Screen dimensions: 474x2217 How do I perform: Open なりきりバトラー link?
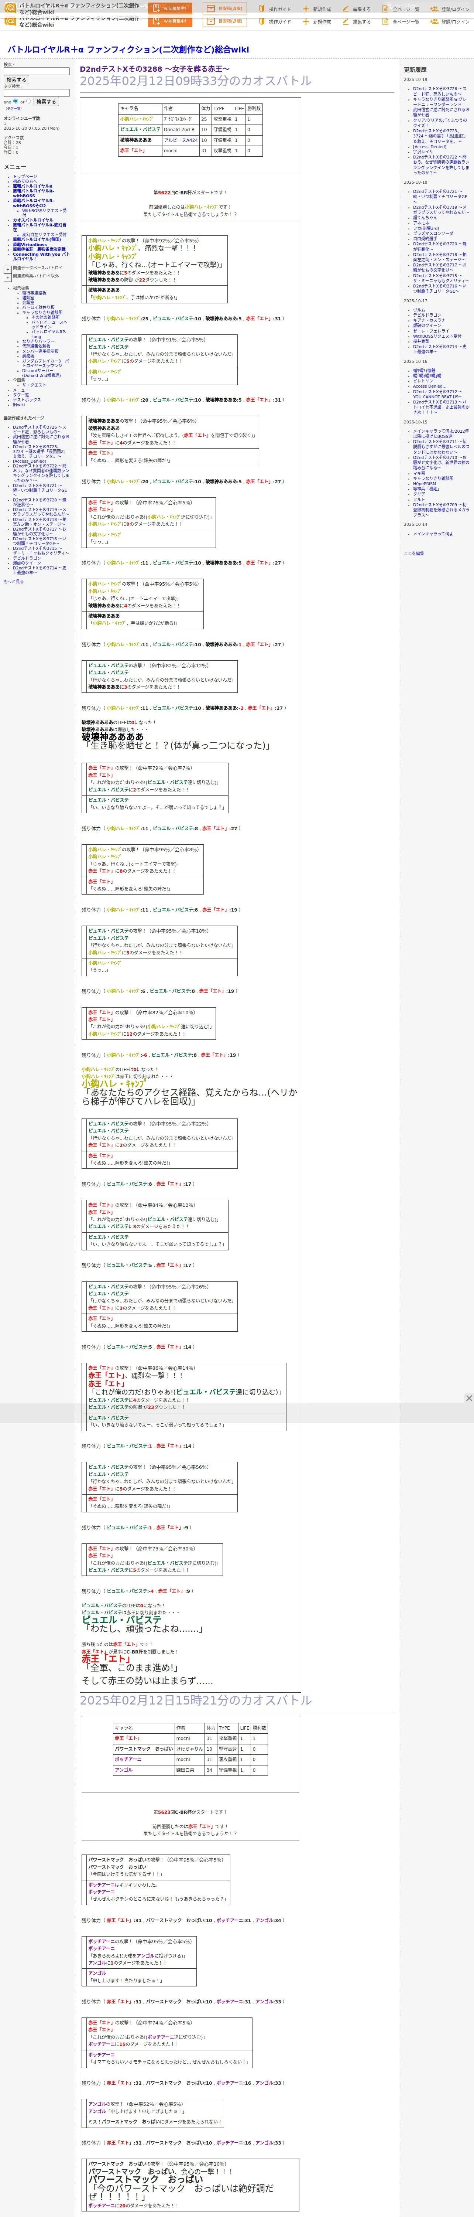pos(38,342)
